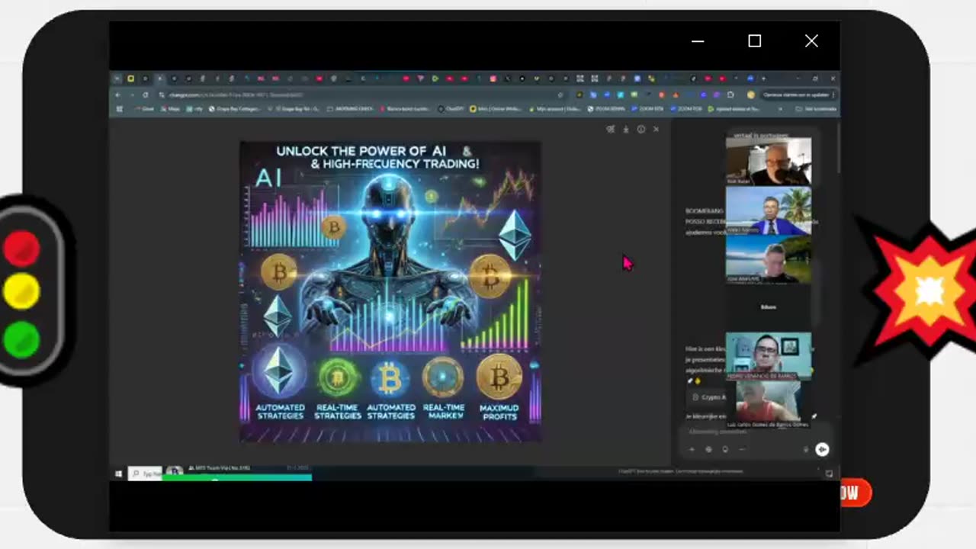Image resolution: width=976 pixels, height=549 pixels.
Task: Open a new browser tab with plus
Action: [x=763, y=79]
